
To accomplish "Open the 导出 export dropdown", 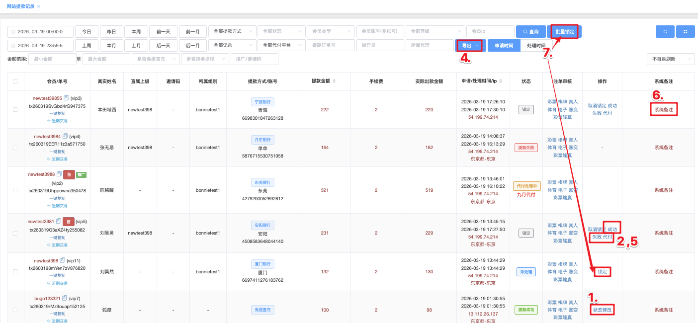I will [x=469, y=46].
